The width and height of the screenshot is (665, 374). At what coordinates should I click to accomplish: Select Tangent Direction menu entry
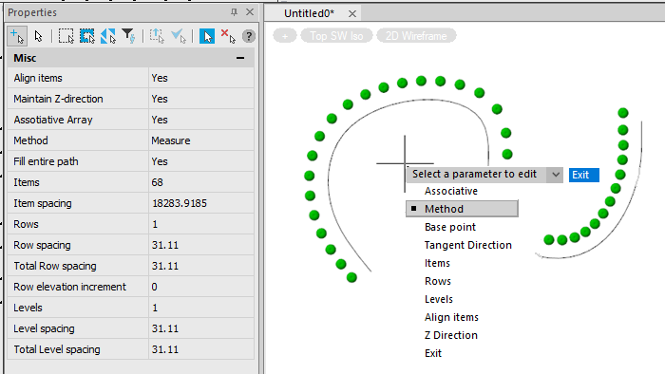pos(467,245)
